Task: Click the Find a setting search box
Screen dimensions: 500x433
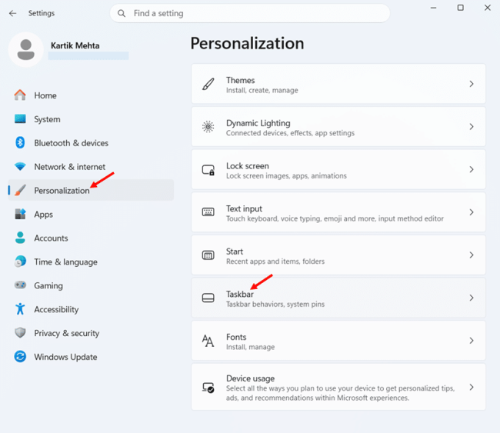Action: click(250, 13)
